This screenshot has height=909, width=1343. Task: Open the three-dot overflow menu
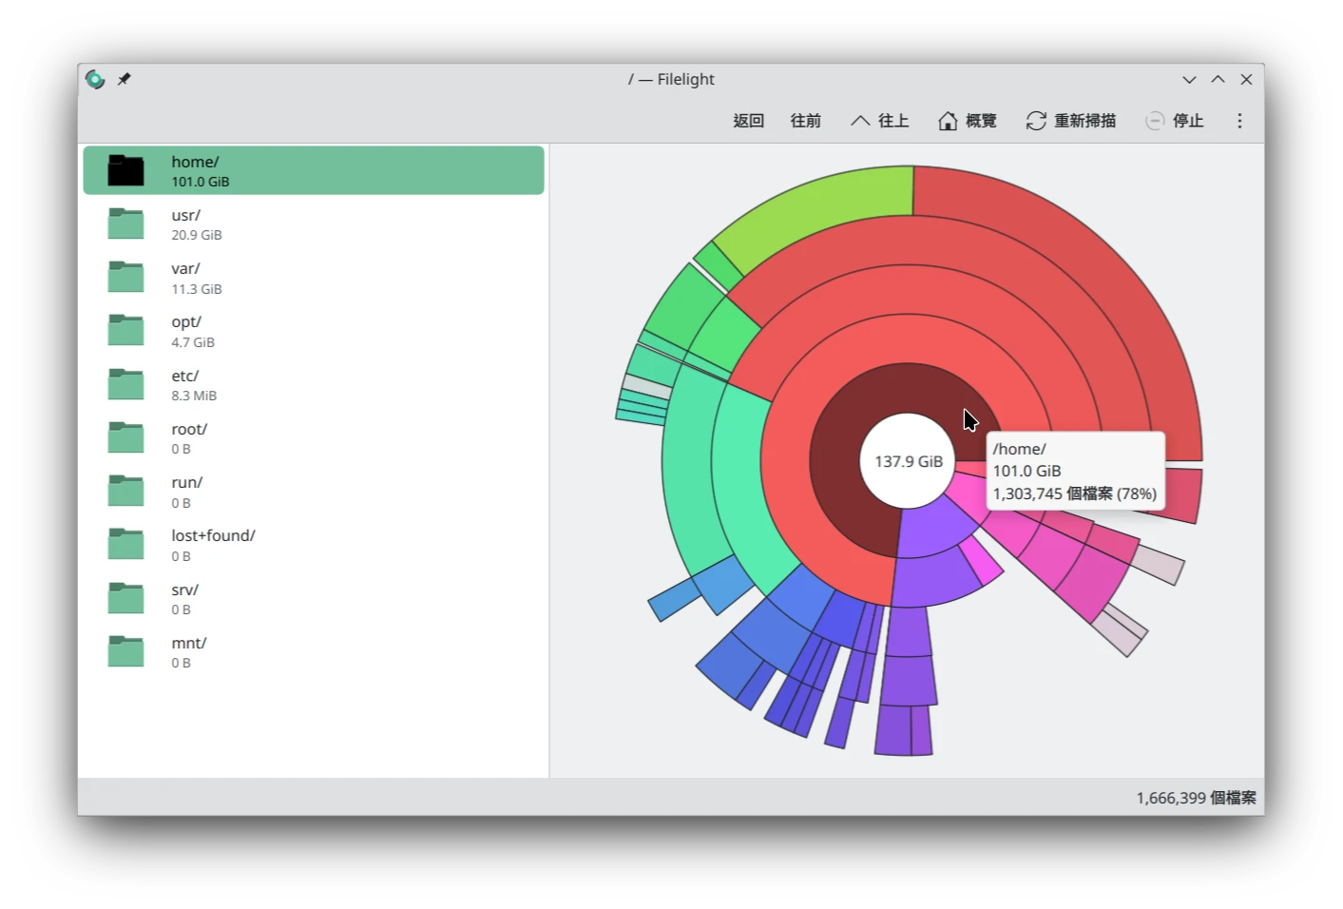(1239, 121)
